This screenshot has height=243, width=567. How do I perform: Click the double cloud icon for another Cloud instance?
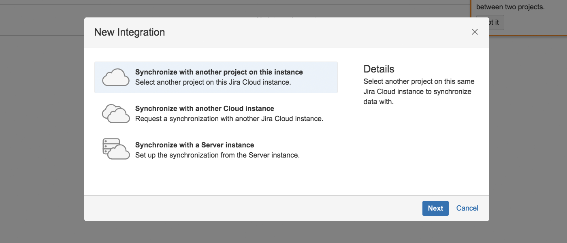pos(116,113)
